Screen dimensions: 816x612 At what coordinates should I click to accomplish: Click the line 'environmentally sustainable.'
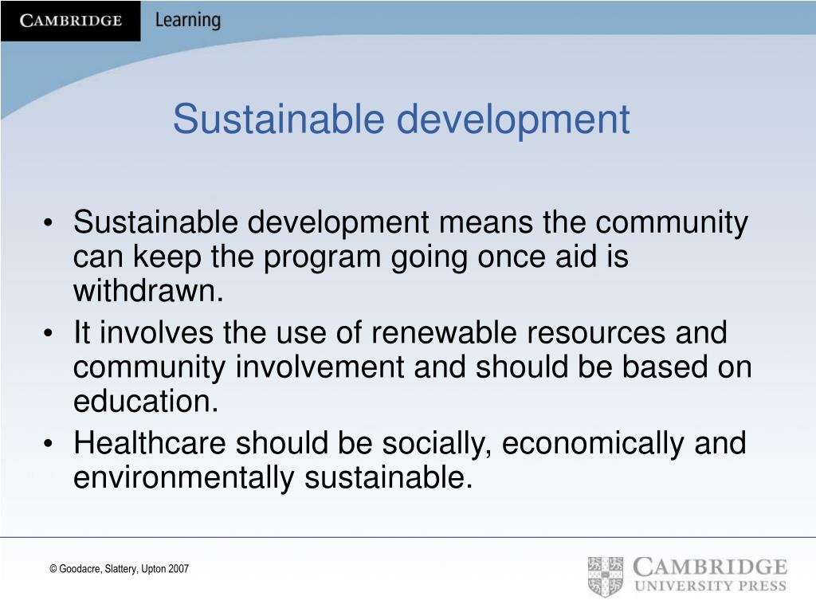click(273, 478)
